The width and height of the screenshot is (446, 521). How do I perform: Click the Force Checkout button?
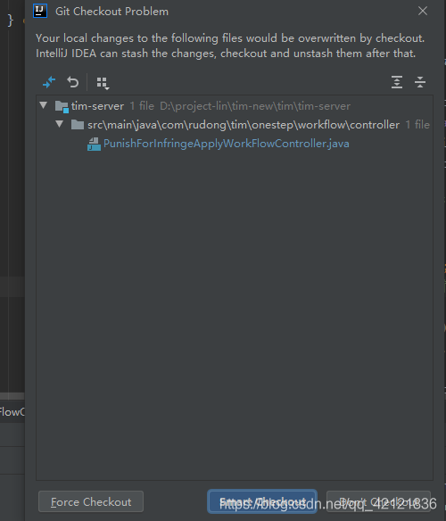pos(91,501)
